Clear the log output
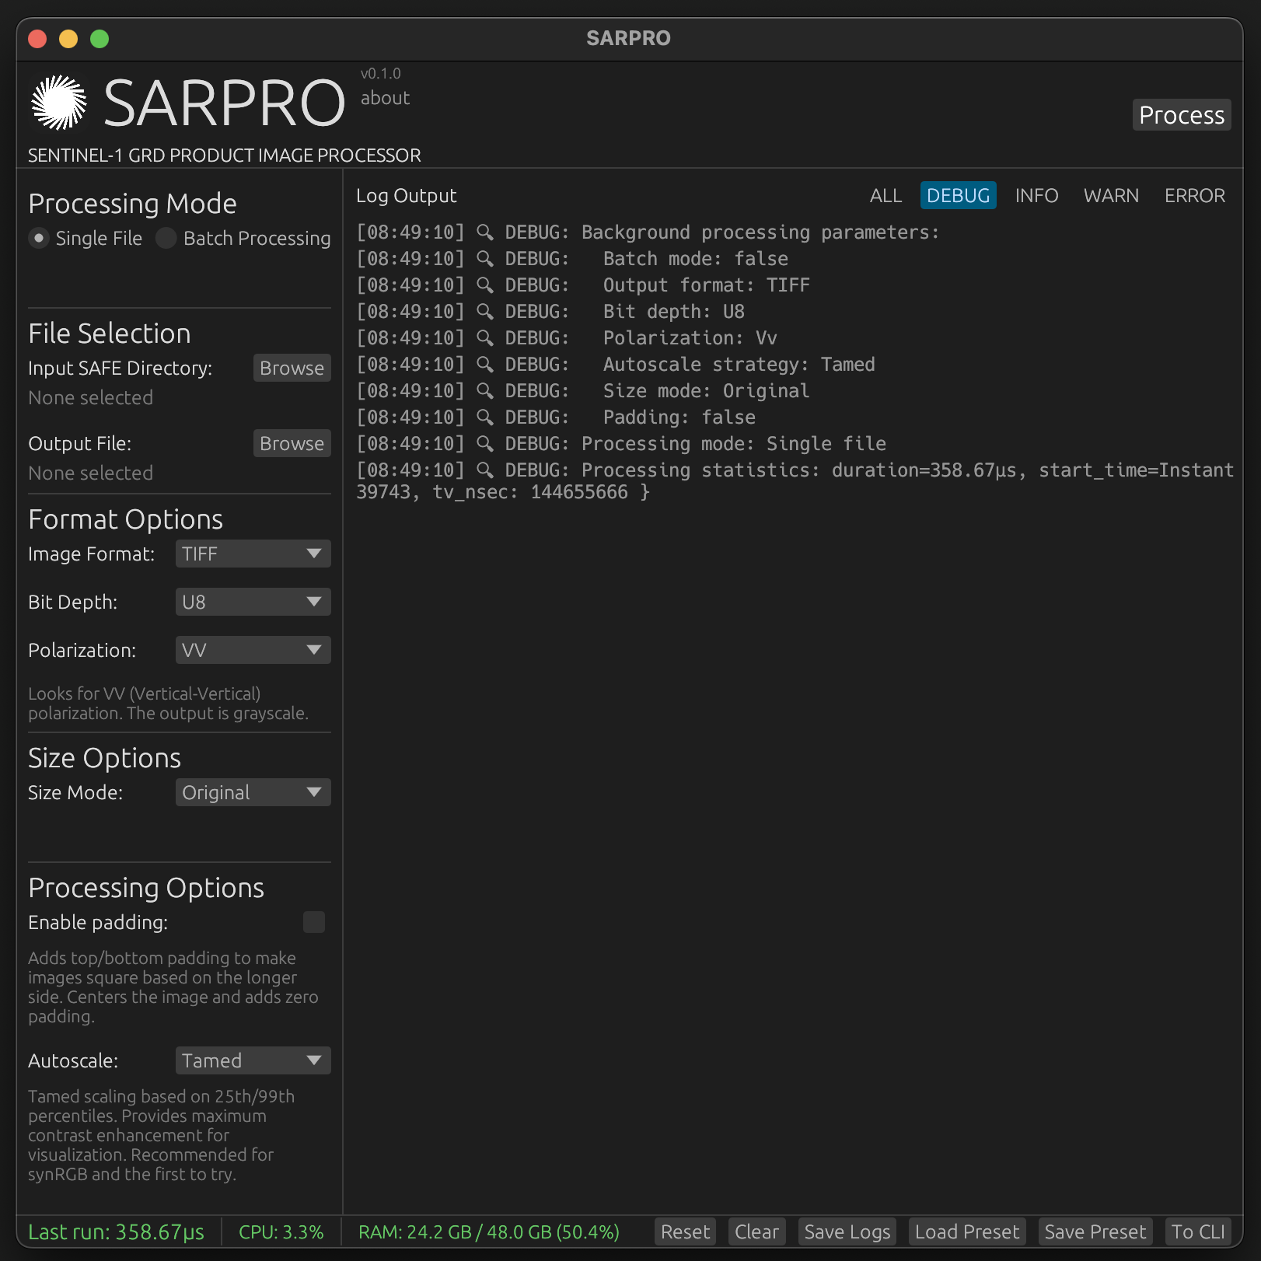The image size is (1261, 1261). tap(756, 1231)
